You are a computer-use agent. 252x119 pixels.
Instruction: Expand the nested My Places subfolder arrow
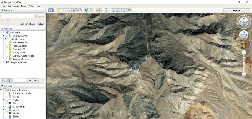point(5,39)
